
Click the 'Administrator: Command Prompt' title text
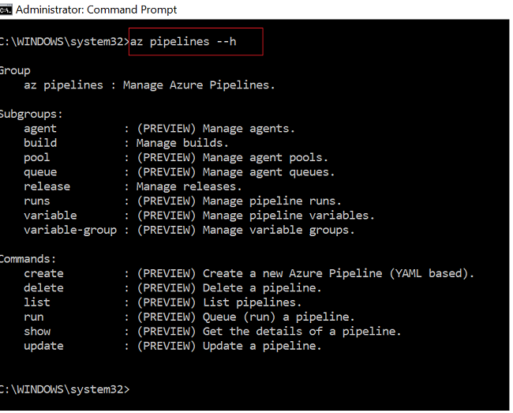(x=96, y=9)
